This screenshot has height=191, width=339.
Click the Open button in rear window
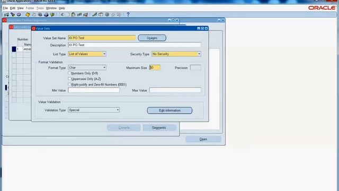203,139
